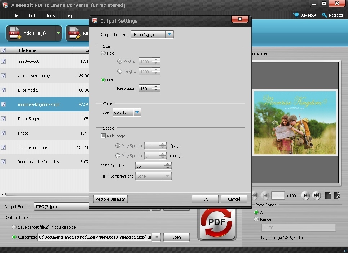Jump to last page in preview
Screen dimensions: 348x253
point(317,196)
